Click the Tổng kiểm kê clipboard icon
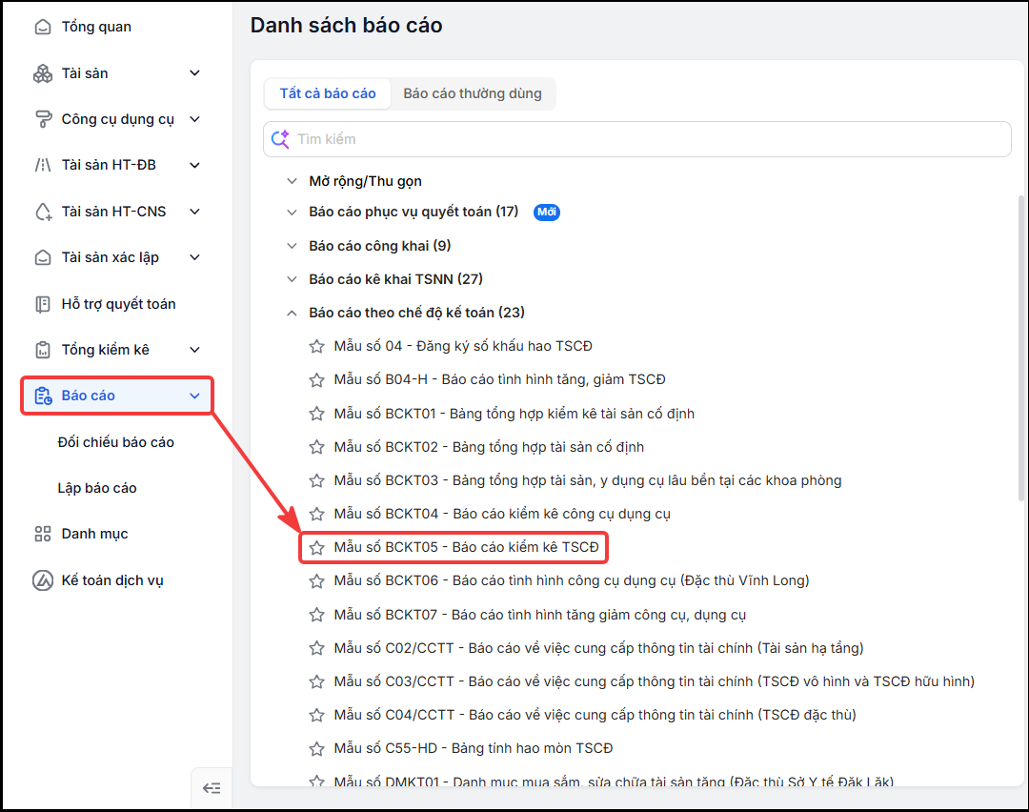This screenshot has height=812, width=1029. (x=43, y=350)
